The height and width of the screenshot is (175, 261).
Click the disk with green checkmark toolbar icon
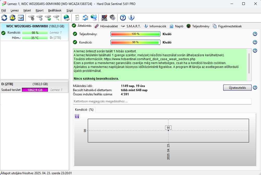48,18
